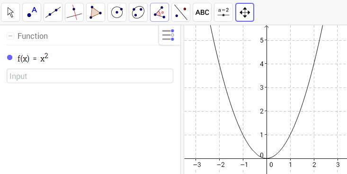Click y-axis label 1
Image resolution: width=347 pixels, height=174 pixels.
[262, 135]
